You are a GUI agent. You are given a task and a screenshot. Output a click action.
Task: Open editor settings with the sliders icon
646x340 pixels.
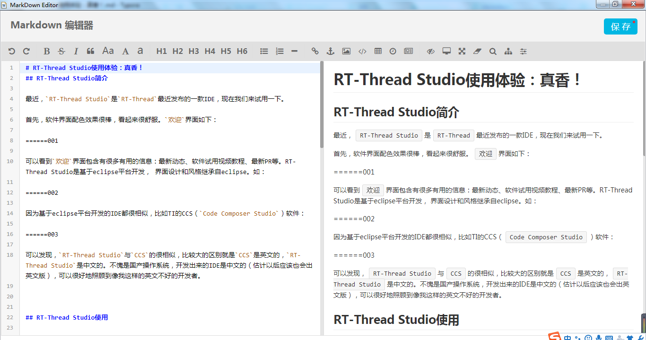[523, 51]
